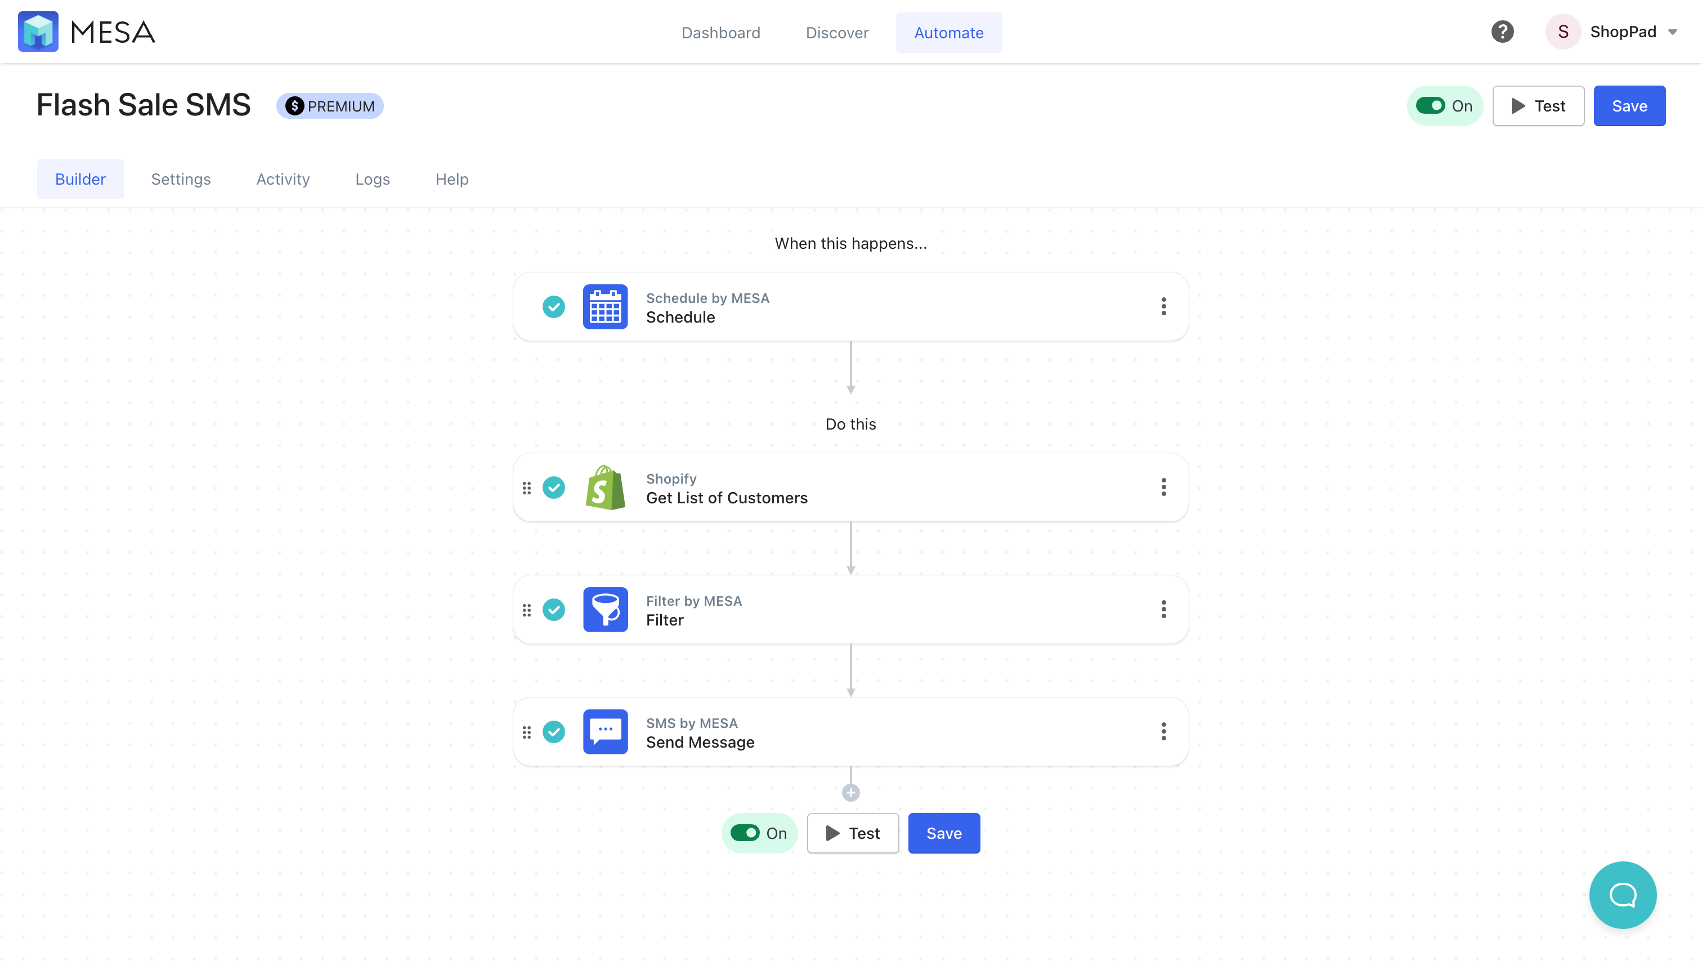Click the MESA logo icon in top left
1702x974 pixels.
coord(39,33)
